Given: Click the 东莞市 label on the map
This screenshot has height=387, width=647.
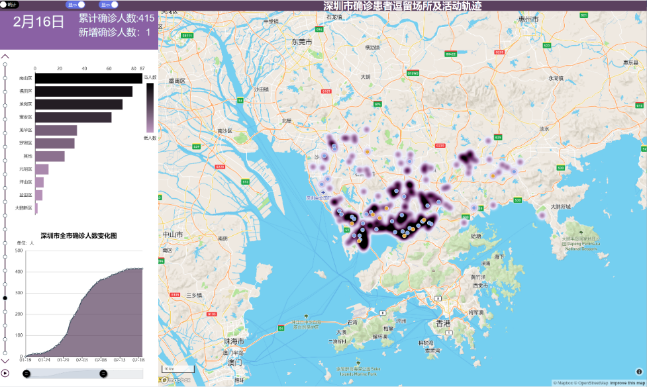Looking at the screenshot, I should coord(301,42).
